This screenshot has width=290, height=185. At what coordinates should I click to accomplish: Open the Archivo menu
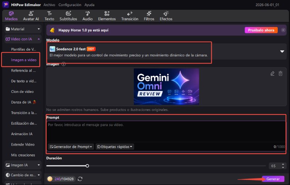point(49,5)
